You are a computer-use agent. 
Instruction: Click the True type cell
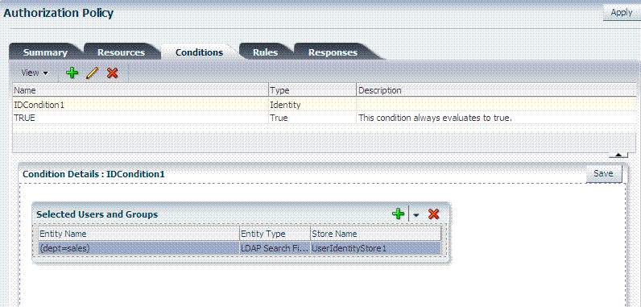click(x=312, y=118)
